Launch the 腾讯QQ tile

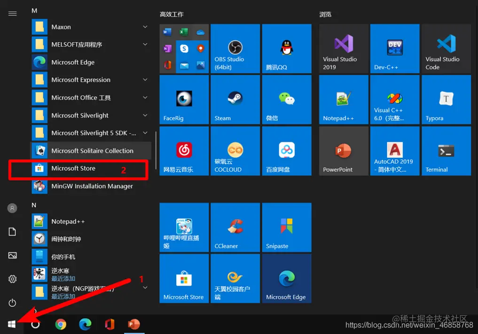pyautogui.click(x=287, y=49)
